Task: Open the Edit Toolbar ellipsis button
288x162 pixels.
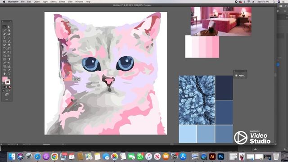Action: tap(7, 99)
